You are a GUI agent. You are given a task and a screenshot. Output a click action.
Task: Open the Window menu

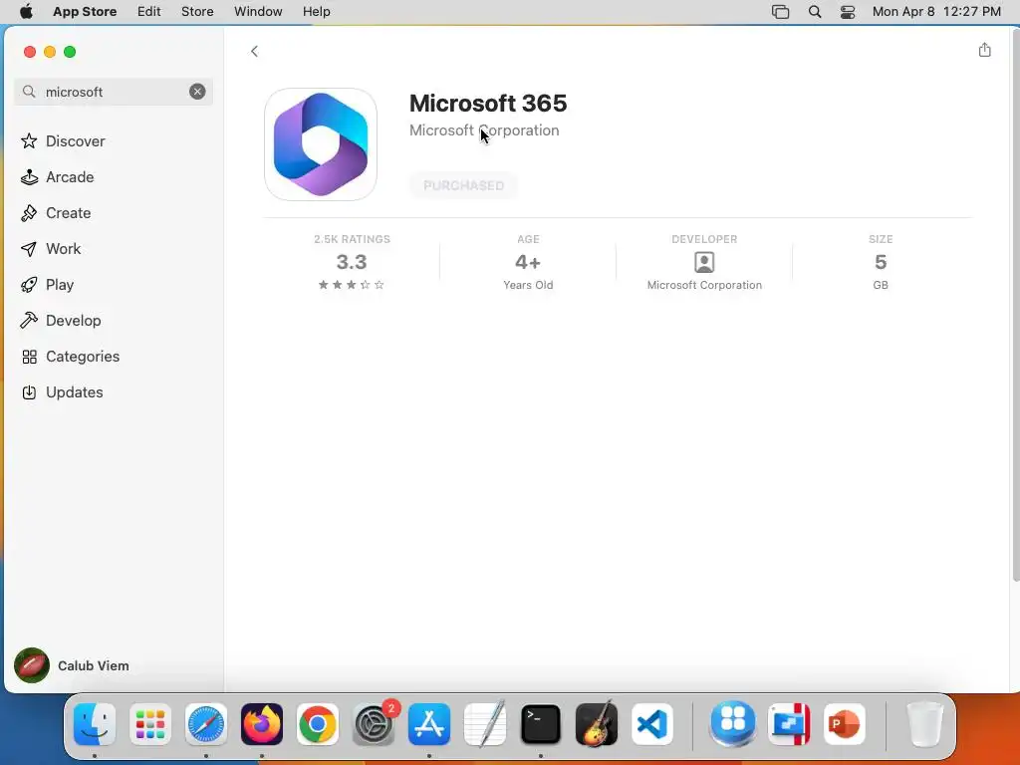tap(258, 12)
